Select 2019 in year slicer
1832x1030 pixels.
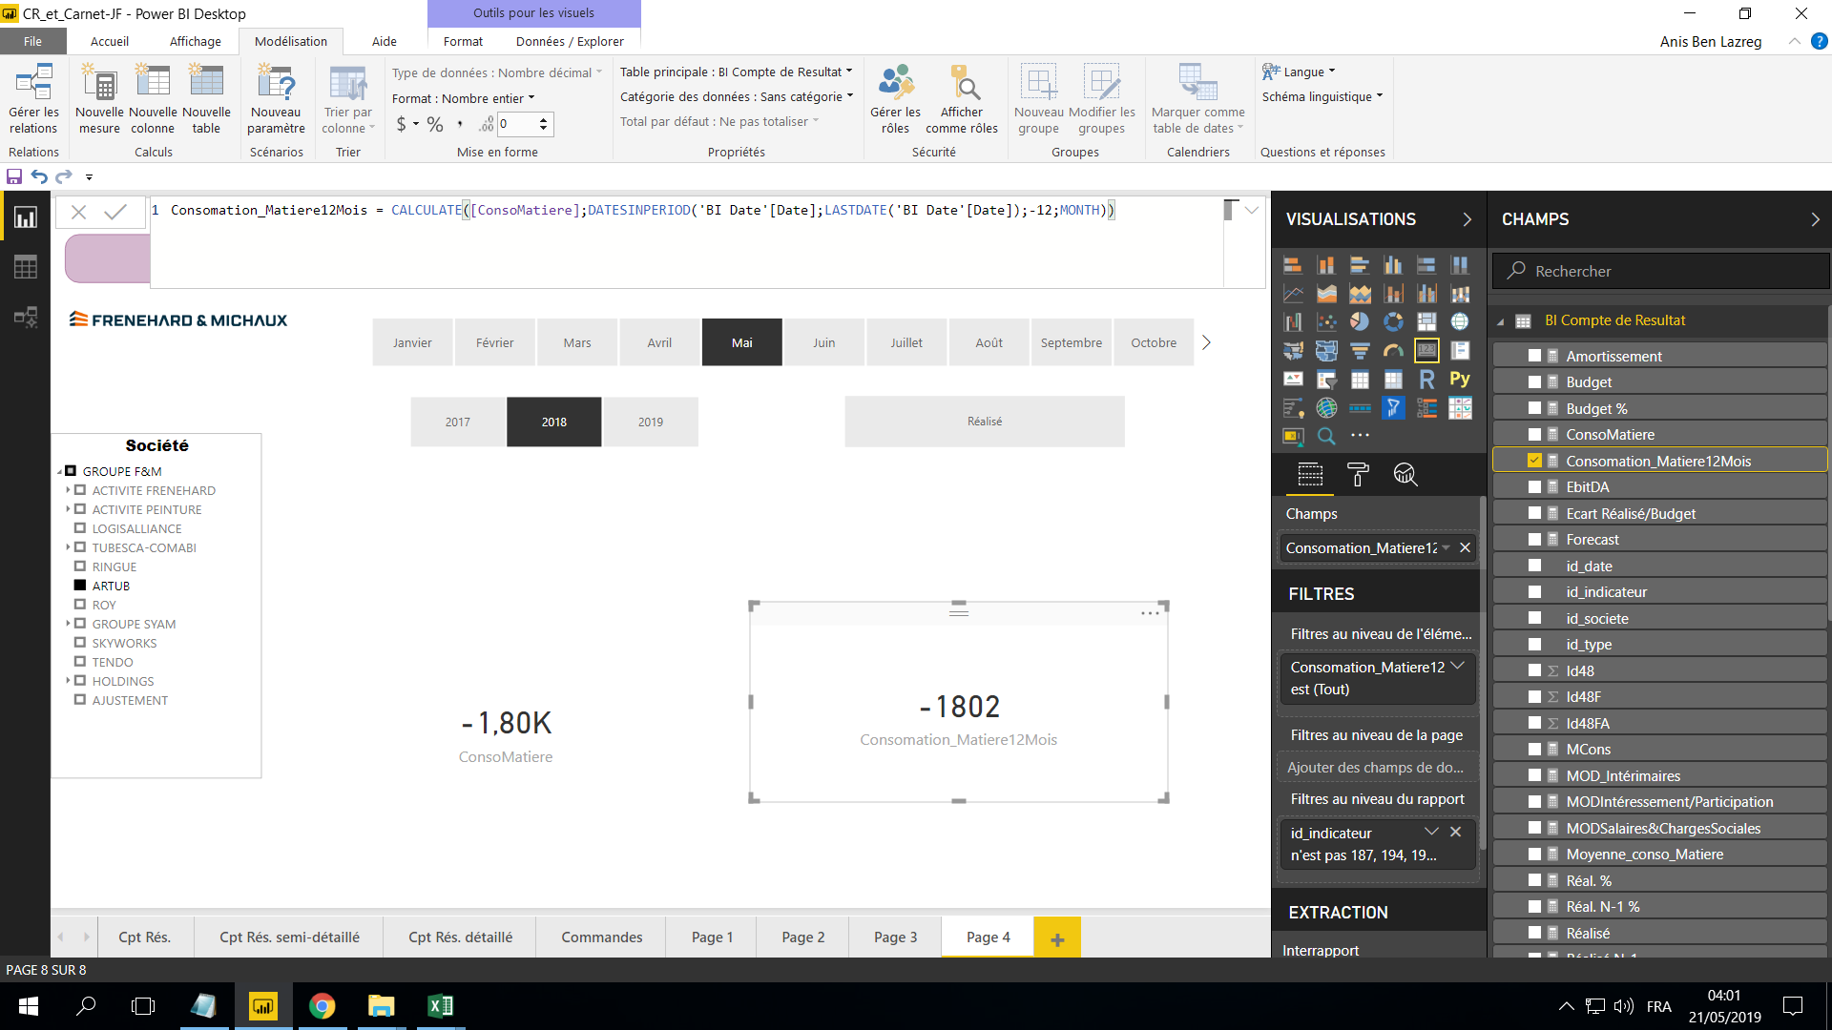651,422
